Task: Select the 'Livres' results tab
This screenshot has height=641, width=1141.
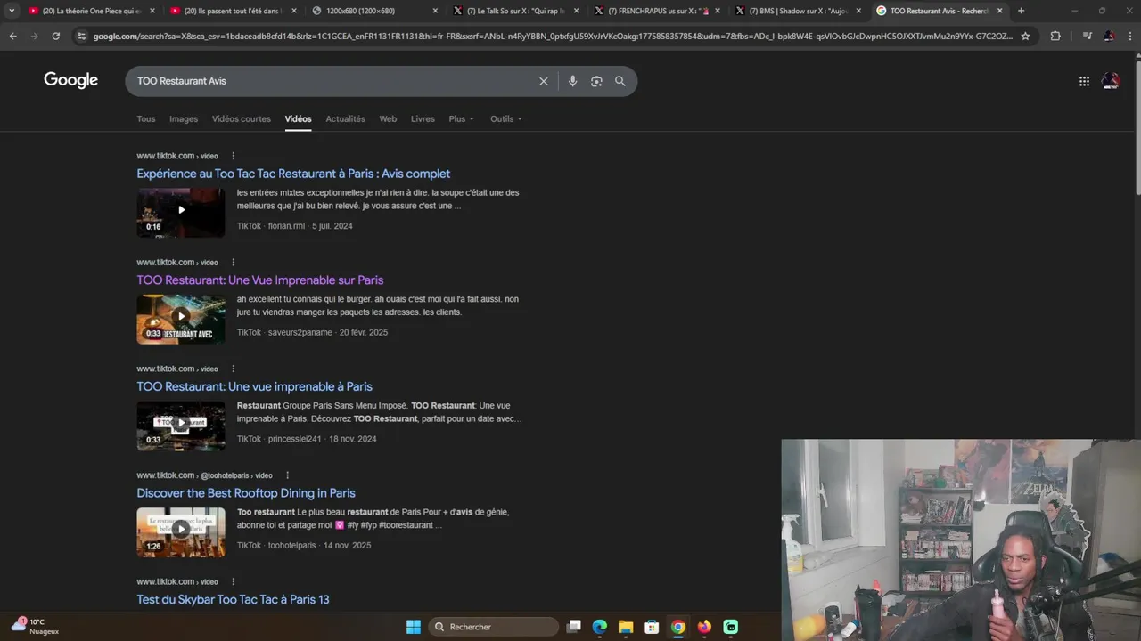Action: tap(423, 119)
